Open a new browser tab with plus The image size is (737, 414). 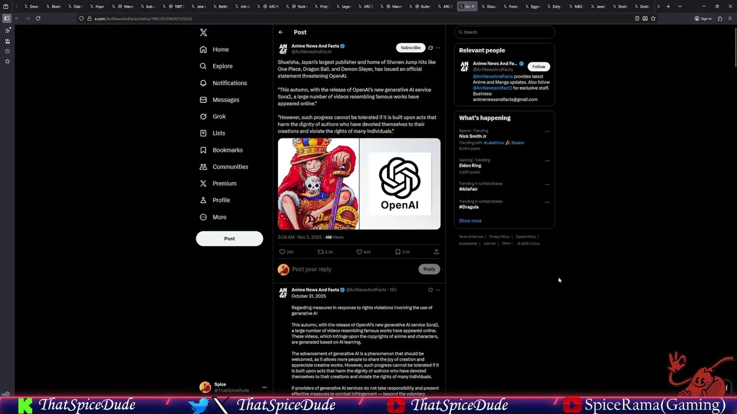point(668,6)
